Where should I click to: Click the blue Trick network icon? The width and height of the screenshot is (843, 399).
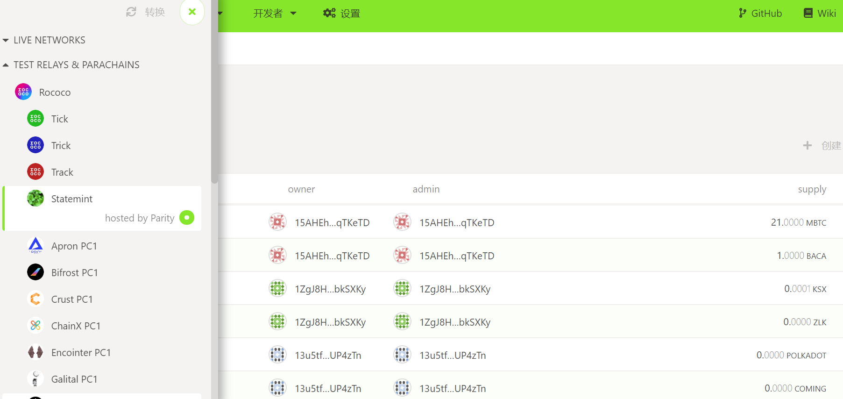[35, 145]
